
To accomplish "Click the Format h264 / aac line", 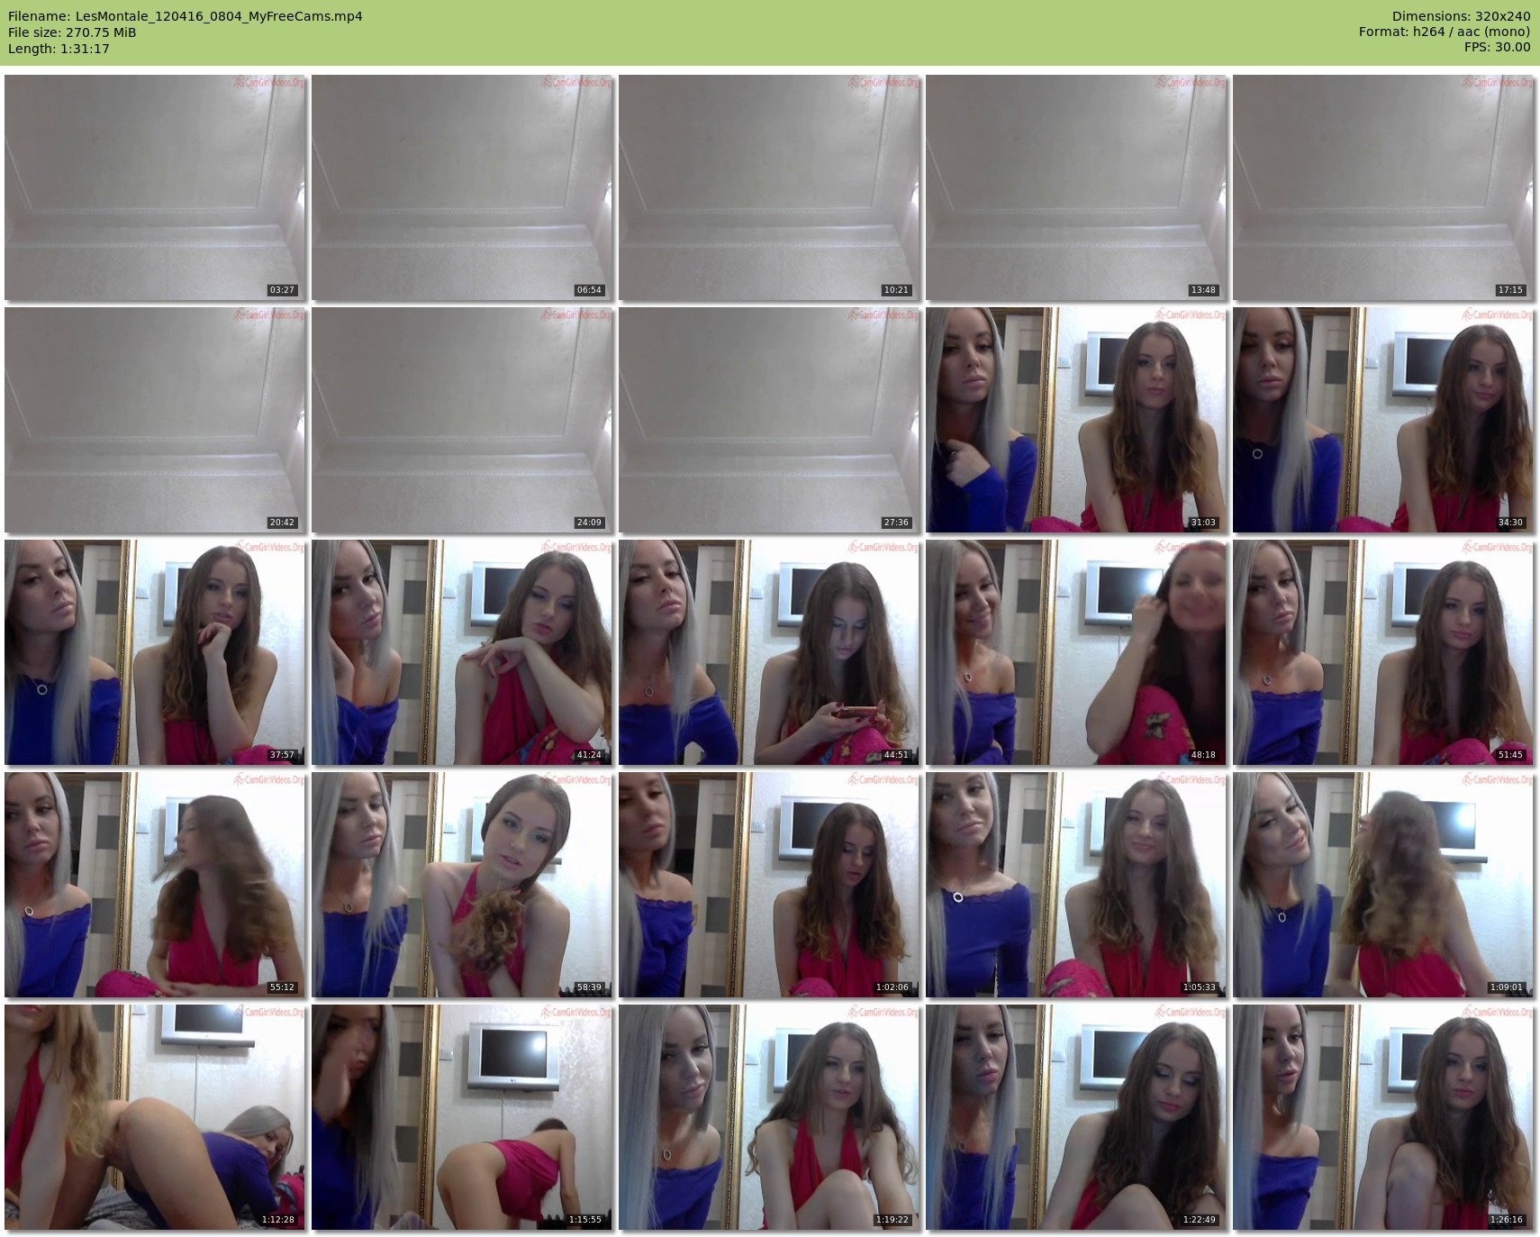I will [x=1444, y=32].
